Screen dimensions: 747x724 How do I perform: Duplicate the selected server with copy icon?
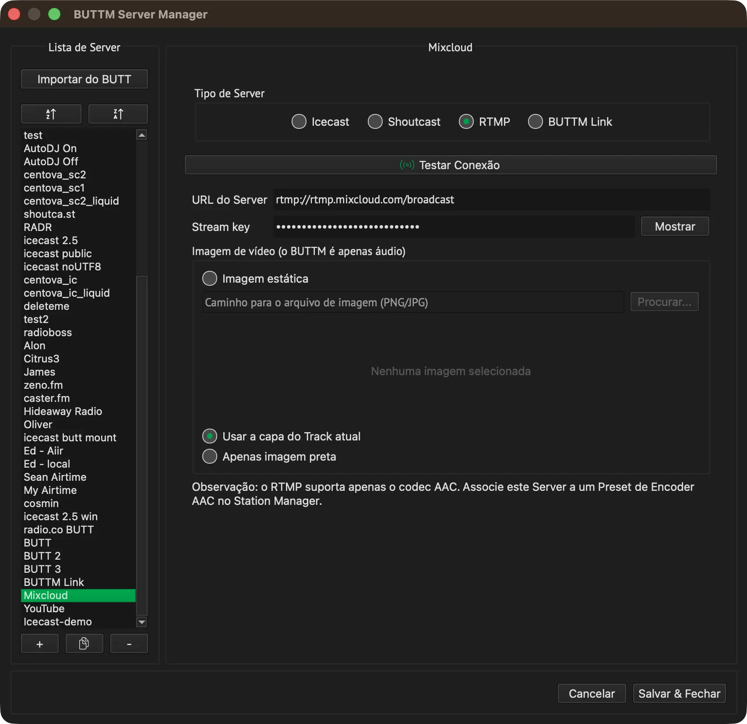[84, 644]
